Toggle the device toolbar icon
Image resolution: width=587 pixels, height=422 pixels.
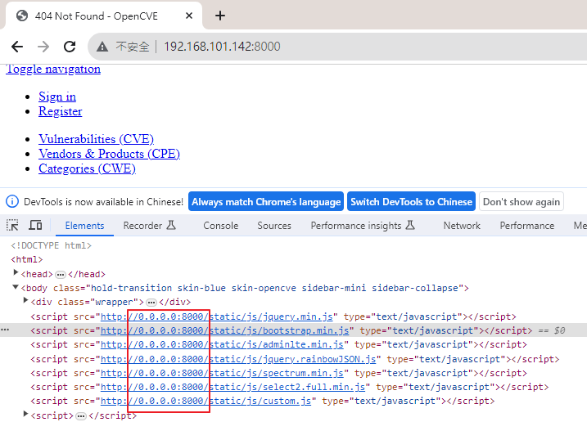35,225
